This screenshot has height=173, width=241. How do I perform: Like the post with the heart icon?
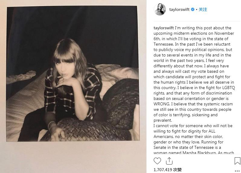click(158, 161)
